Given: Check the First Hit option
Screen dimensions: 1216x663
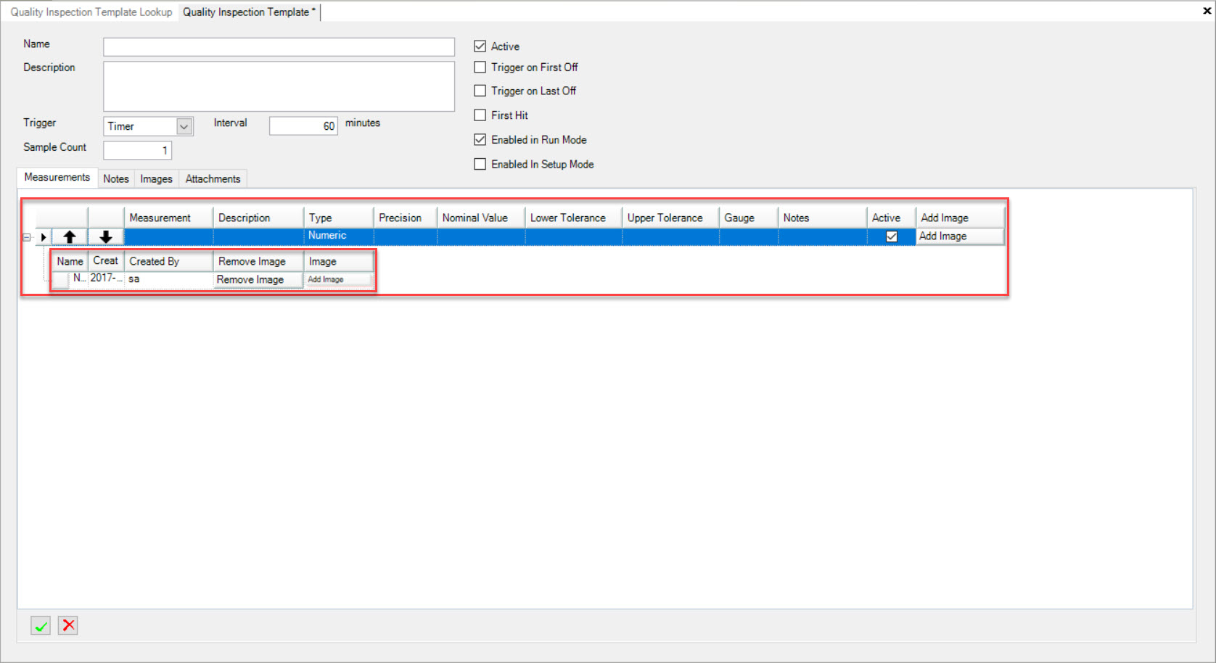Looking at the screenshot, I should (x=480, y=115).
